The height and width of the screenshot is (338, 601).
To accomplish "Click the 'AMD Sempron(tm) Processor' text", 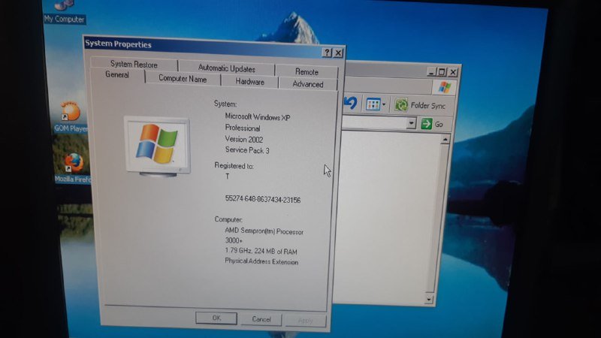I will pos(264,231).
